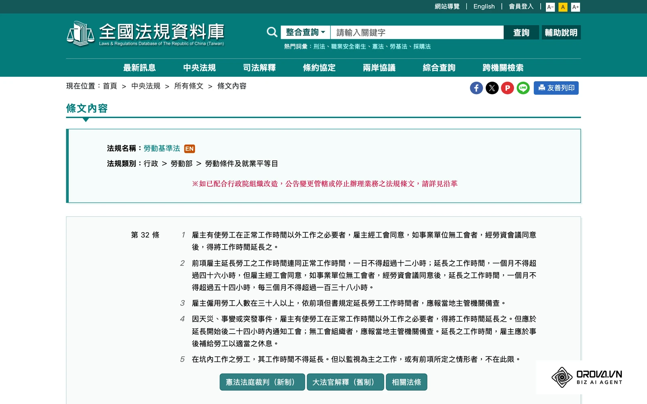Click the 大法官解釋（舊制） button

[x=345, y=382]
